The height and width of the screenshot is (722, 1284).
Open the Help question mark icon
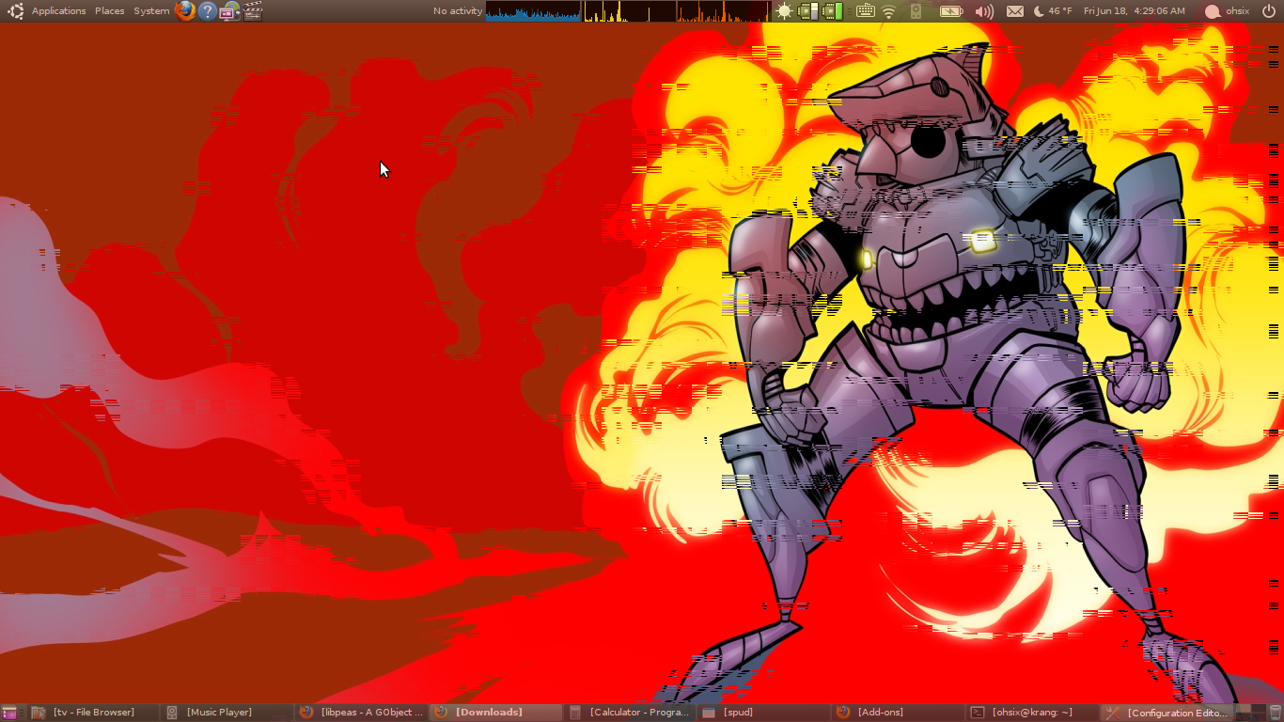(x=208, y=11)
